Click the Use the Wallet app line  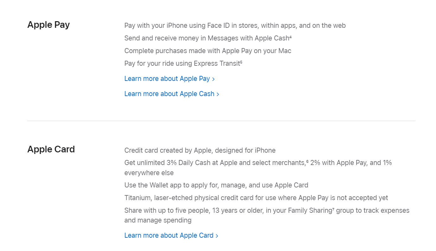(x=216, y=185)
